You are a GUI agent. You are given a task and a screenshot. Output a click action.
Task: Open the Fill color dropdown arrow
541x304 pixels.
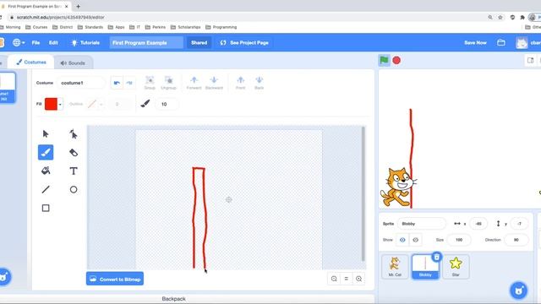[60, 104]
